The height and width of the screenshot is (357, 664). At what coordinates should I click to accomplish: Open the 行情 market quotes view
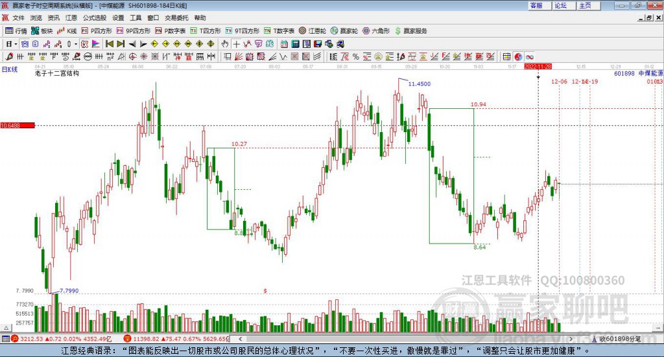[x=16, y=31]
